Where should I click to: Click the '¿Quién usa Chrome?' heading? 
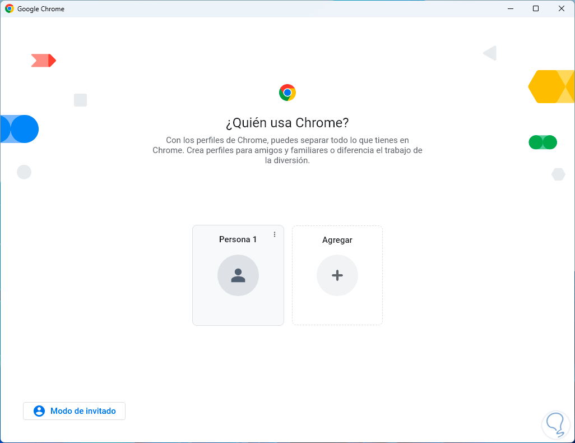tap(287, 123)
